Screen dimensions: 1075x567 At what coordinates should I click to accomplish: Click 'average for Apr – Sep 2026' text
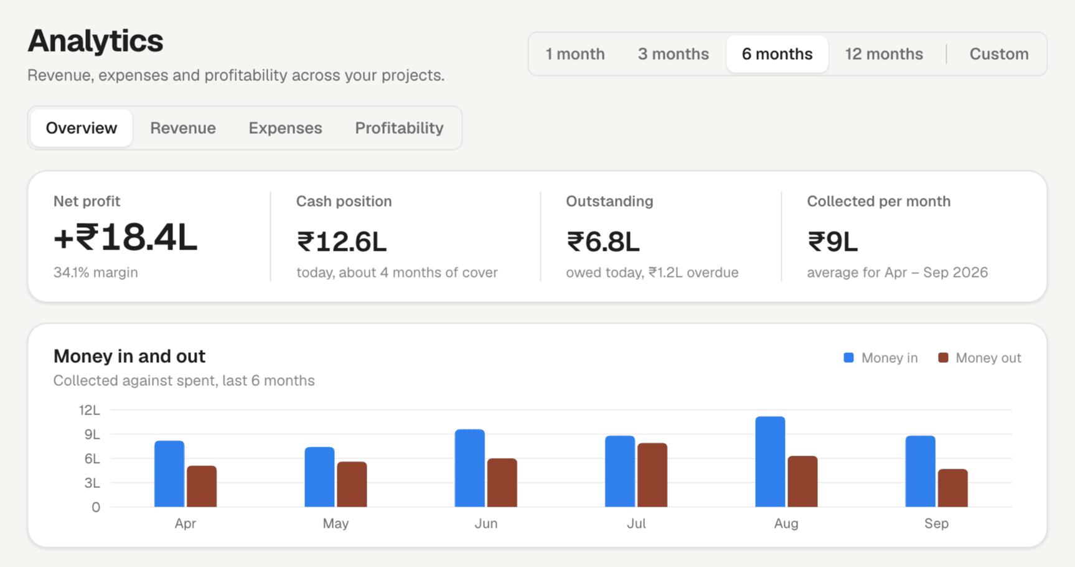click(x=897, y=273)
